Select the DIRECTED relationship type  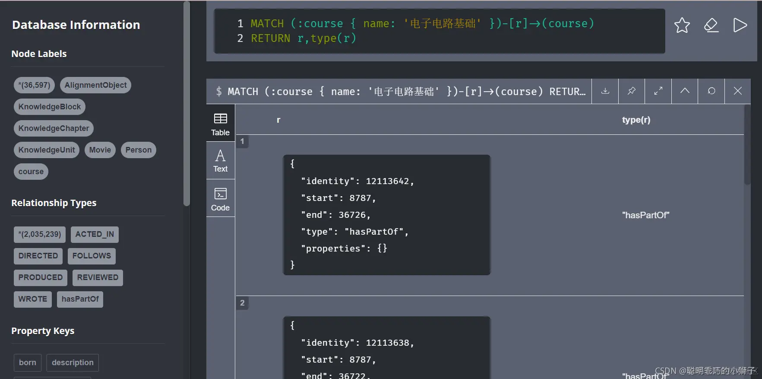tap(38, 256)
